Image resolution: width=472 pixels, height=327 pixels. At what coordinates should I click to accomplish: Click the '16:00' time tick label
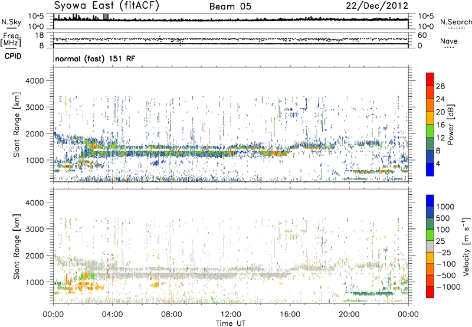[x=290, y=315]
